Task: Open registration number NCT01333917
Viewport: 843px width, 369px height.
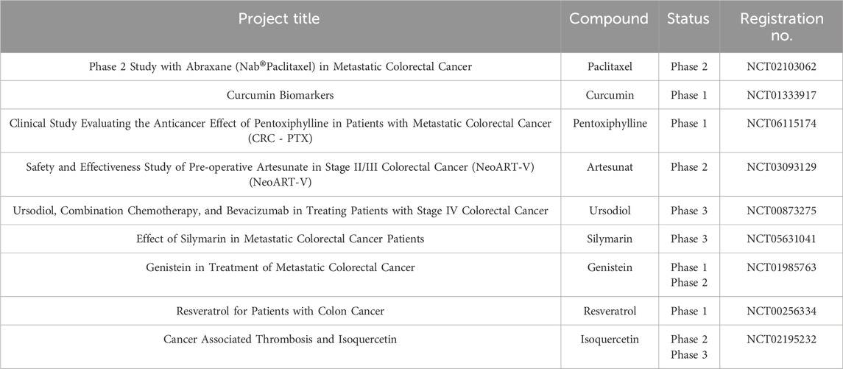Action: (782, 96)
